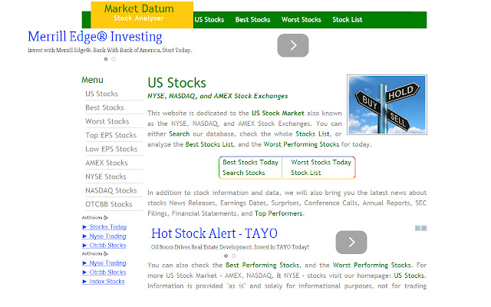
Task: Follow the Best Performing Stocks link at bottom
Action: tap(262, 265)
